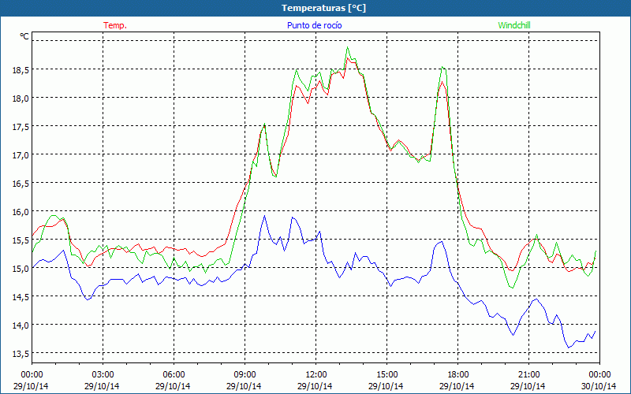
Task: Click the 17,0 y-axis value
Action: [x=21, y=154]
